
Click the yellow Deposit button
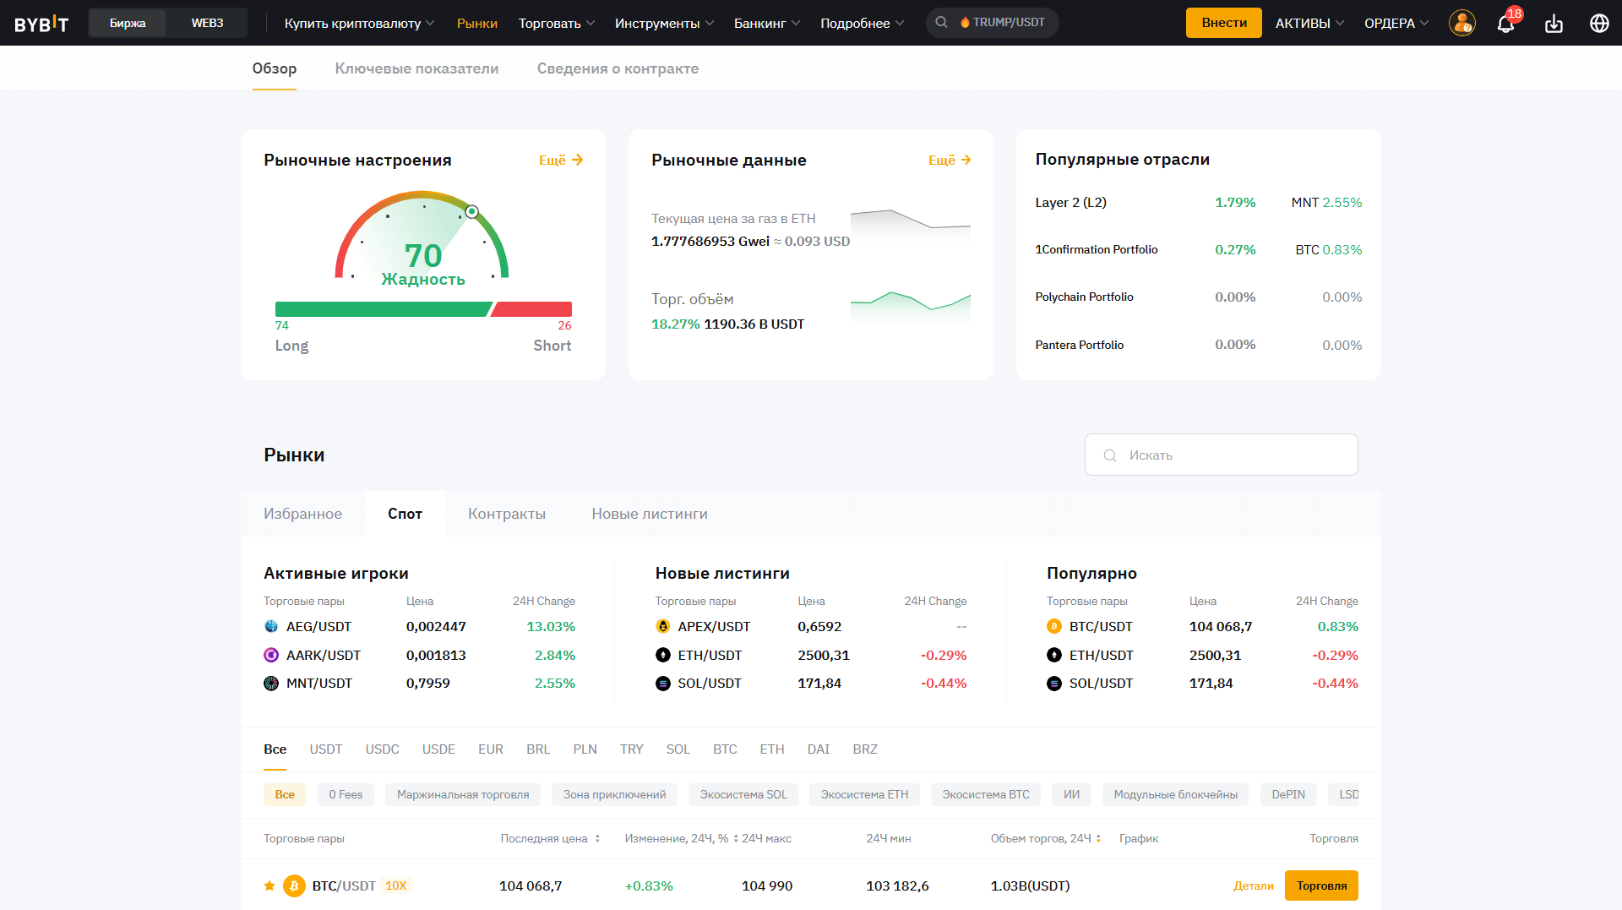pos(1223,23)
